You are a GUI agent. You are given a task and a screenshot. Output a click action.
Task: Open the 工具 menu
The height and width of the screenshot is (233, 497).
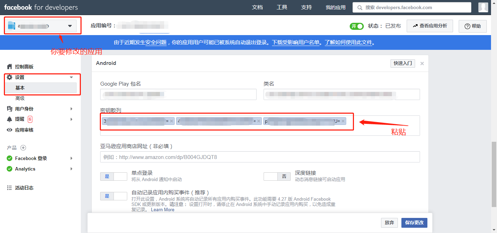click(282, 7)
